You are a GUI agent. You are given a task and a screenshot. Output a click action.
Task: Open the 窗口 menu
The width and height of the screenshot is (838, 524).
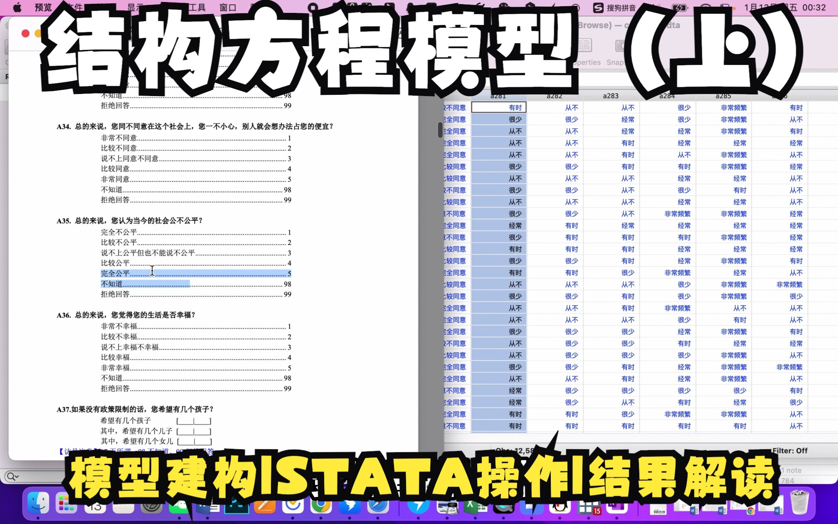[228, 7]
